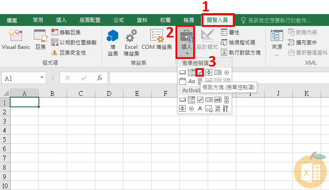This screenshot has width=329, height=190.
Task: Switch to the 插入 ribbon tab
Action: point(61,20)
